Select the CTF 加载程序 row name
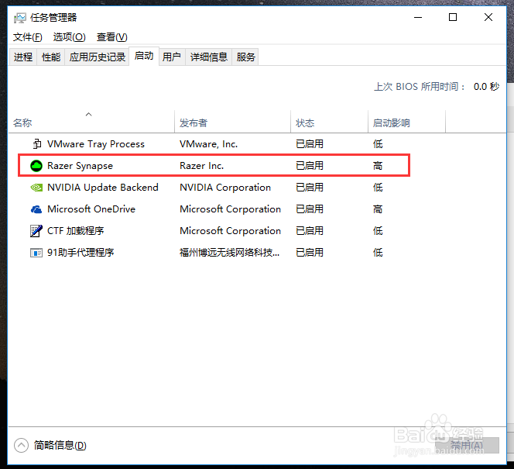Screen dimensions: 514x469 pos(75,231)
